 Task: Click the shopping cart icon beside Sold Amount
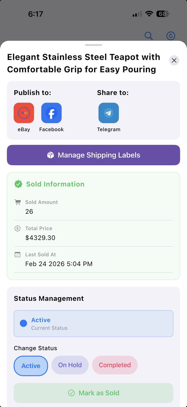click(x=18, y=202)
